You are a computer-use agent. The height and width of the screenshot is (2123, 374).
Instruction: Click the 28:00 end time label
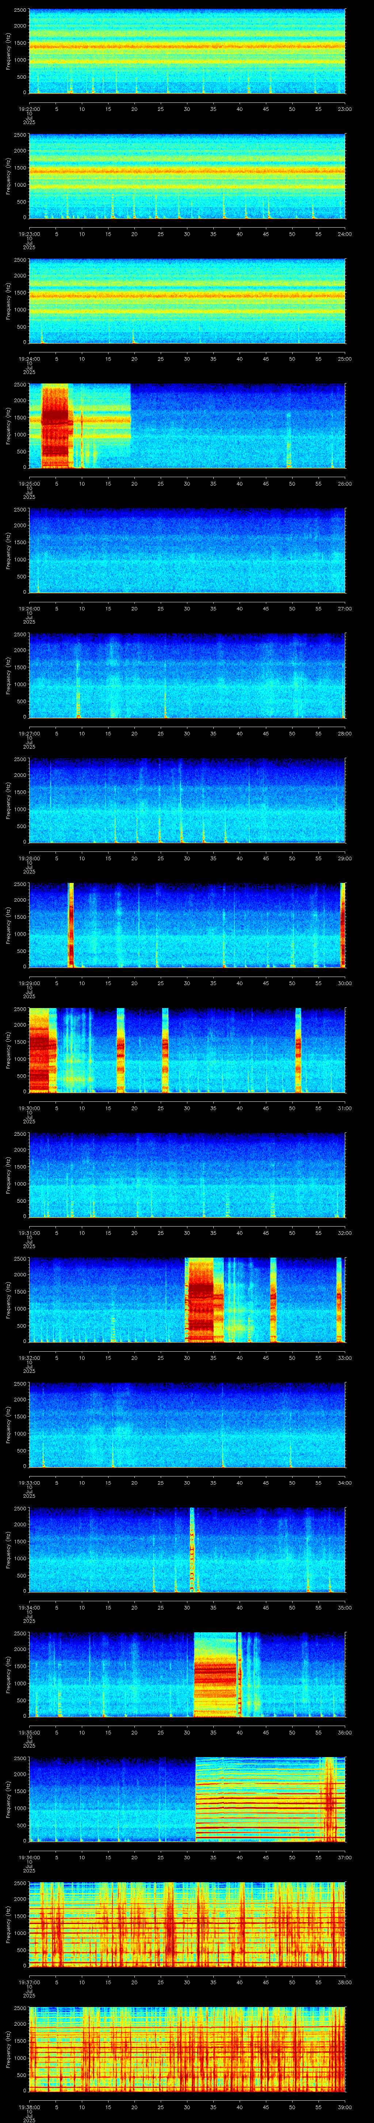point(344,734)
